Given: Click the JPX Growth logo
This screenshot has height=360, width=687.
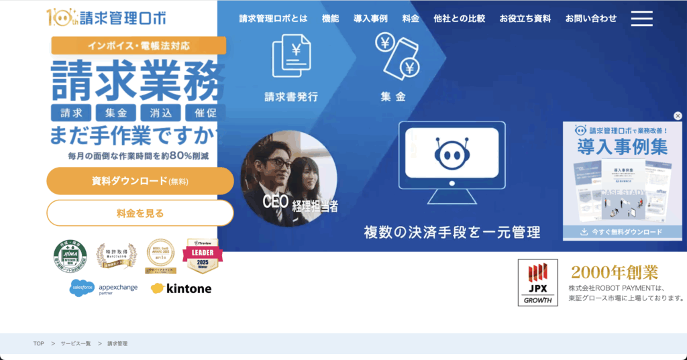Looking at the screenshot, I should [x=537, y=282].
